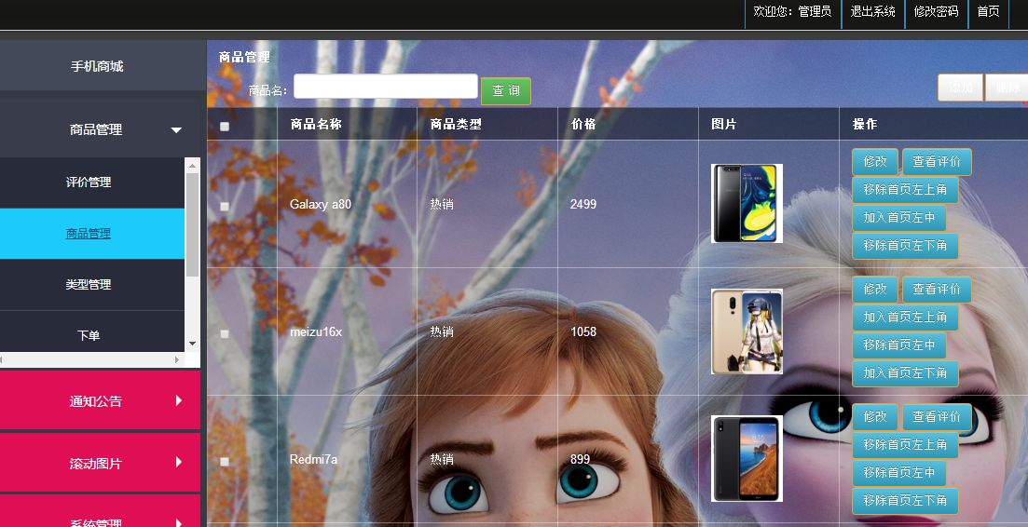The image size is (1028, 527).
Task: Click the sidebar submenu scroll-down arrow
Action: click(192, 344)
